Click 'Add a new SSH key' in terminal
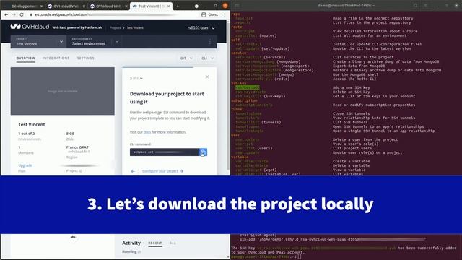Screen dimensions: 462x260 352,87
